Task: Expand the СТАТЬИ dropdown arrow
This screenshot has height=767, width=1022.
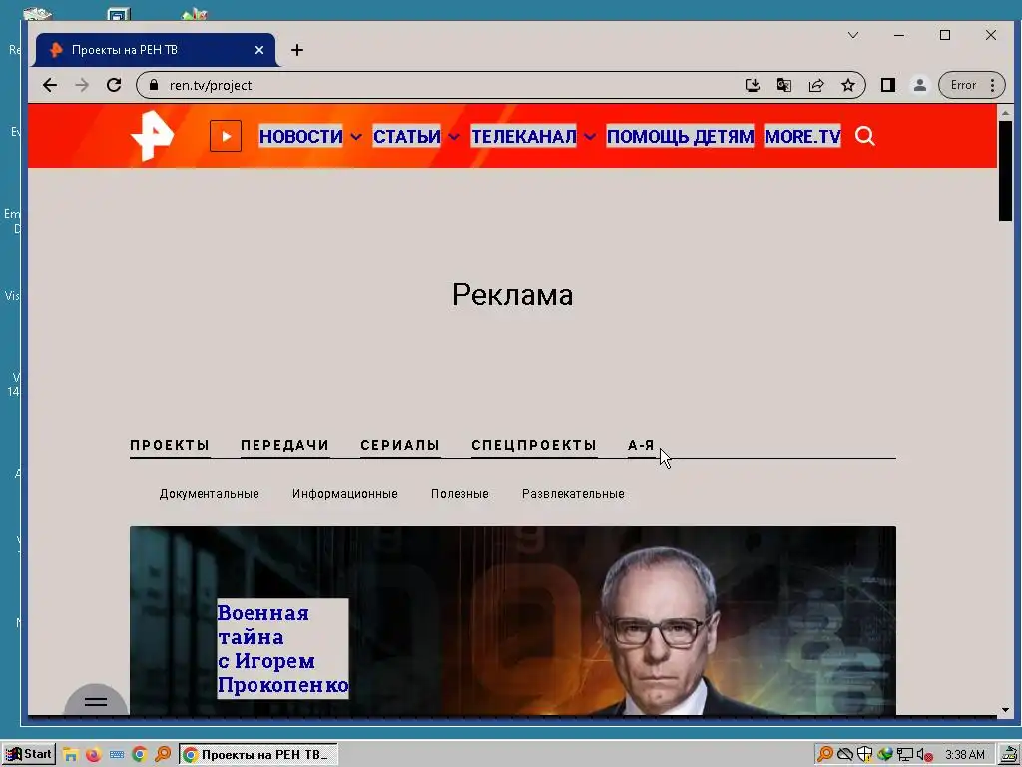Action: (x=454, y=136)
